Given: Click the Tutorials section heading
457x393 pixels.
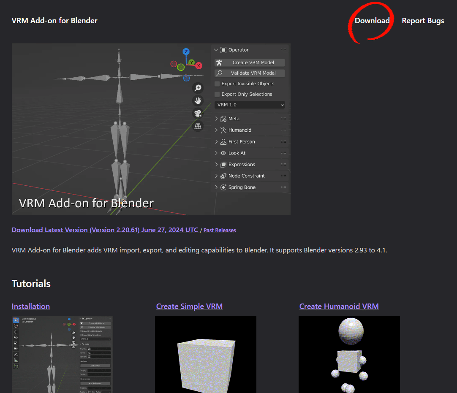Looking at the screenshot, I should [x=31, y=284].
